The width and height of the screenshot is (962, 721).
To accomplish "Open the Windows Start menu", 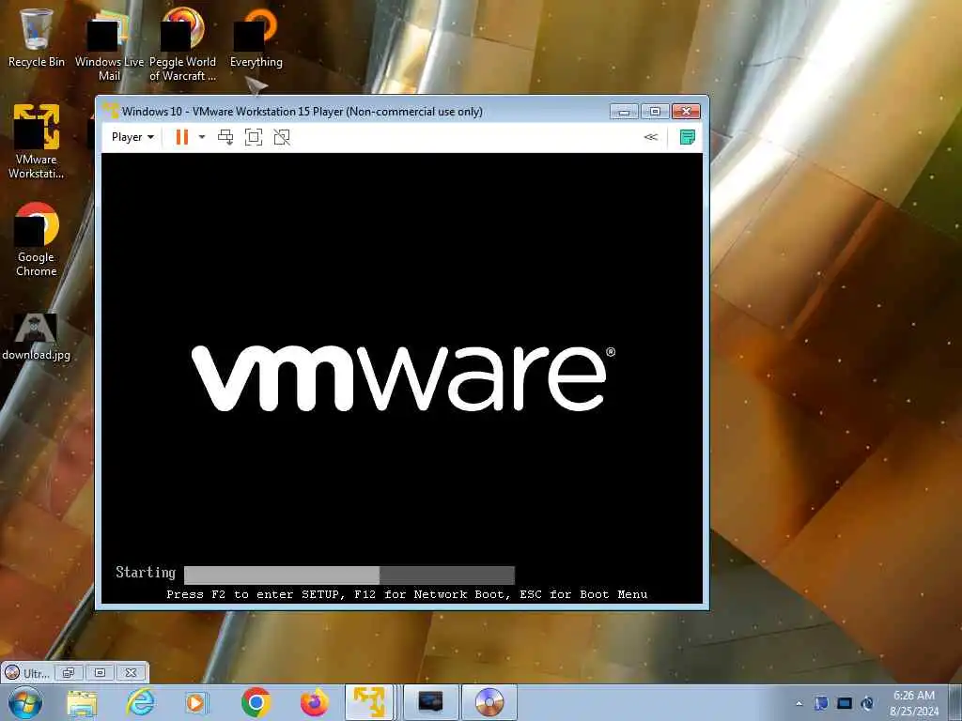I will (x=24, y=702).
